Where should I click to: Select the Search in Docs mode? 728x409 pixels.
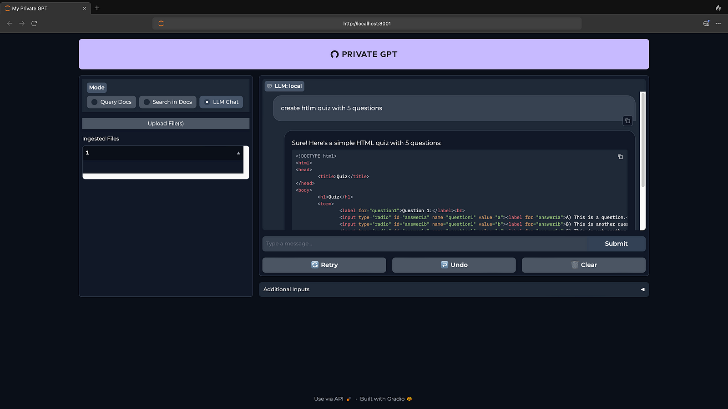pos(168,102)
